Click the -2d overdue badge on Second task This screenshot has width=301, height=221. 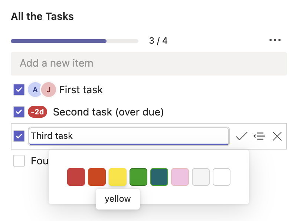37,112
